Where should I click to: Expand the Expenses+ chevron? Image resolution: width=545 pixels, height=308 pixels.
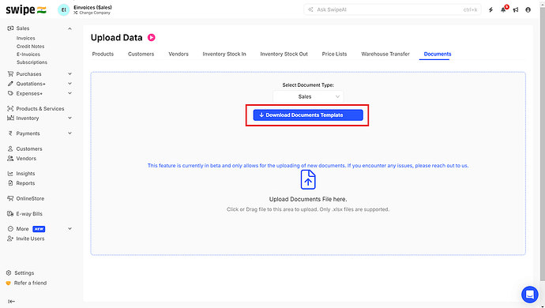(x=70, y=93)
